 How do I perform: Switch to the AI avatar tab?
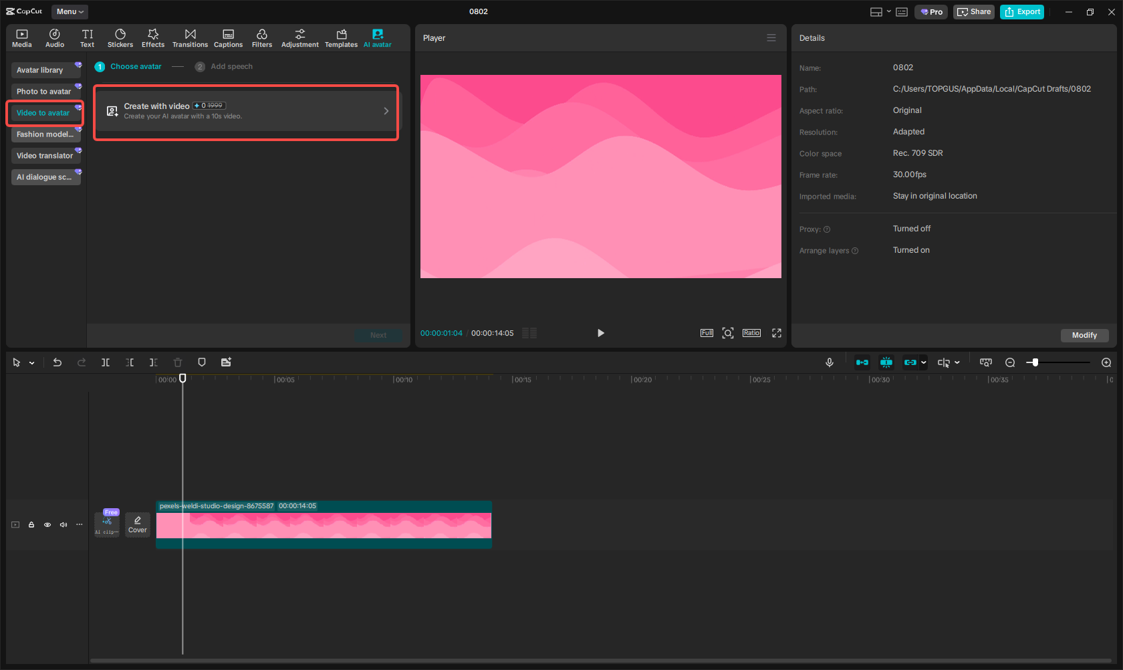[x=377, y=37]
